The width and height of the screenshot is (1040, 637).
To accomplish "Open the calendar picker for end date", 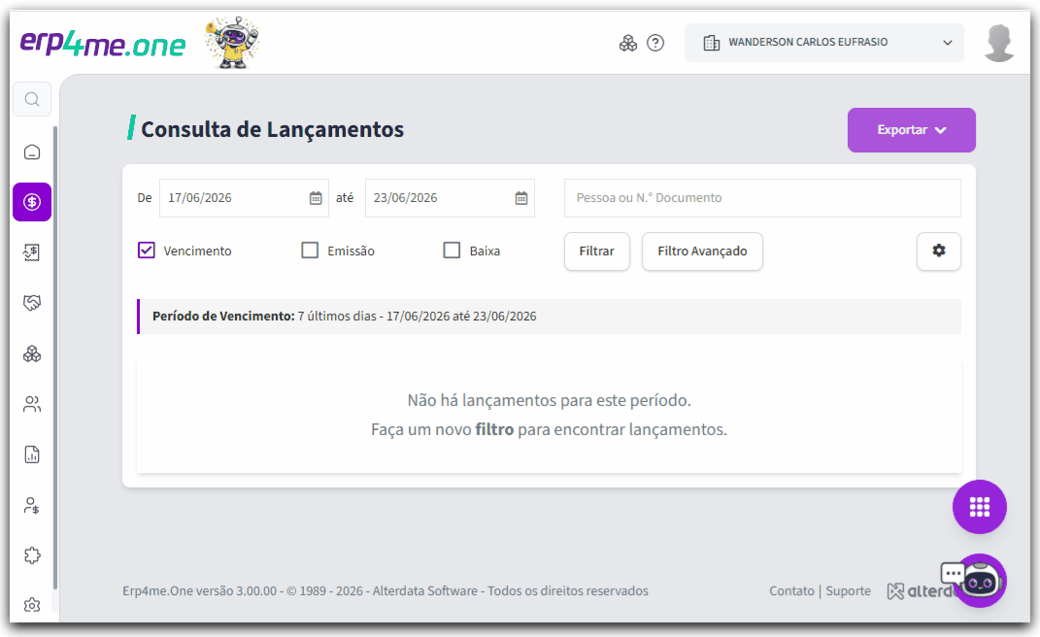I will coord(521,198).
